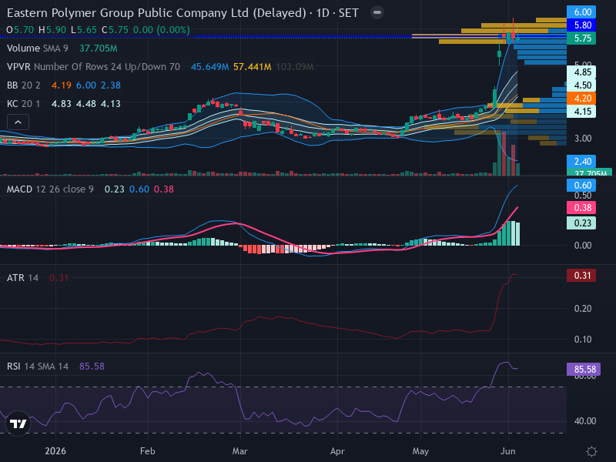Viewport: 616px width, 462px height.
Task: Select the ATR 14 indicator legend
Action: pos(23,278)
